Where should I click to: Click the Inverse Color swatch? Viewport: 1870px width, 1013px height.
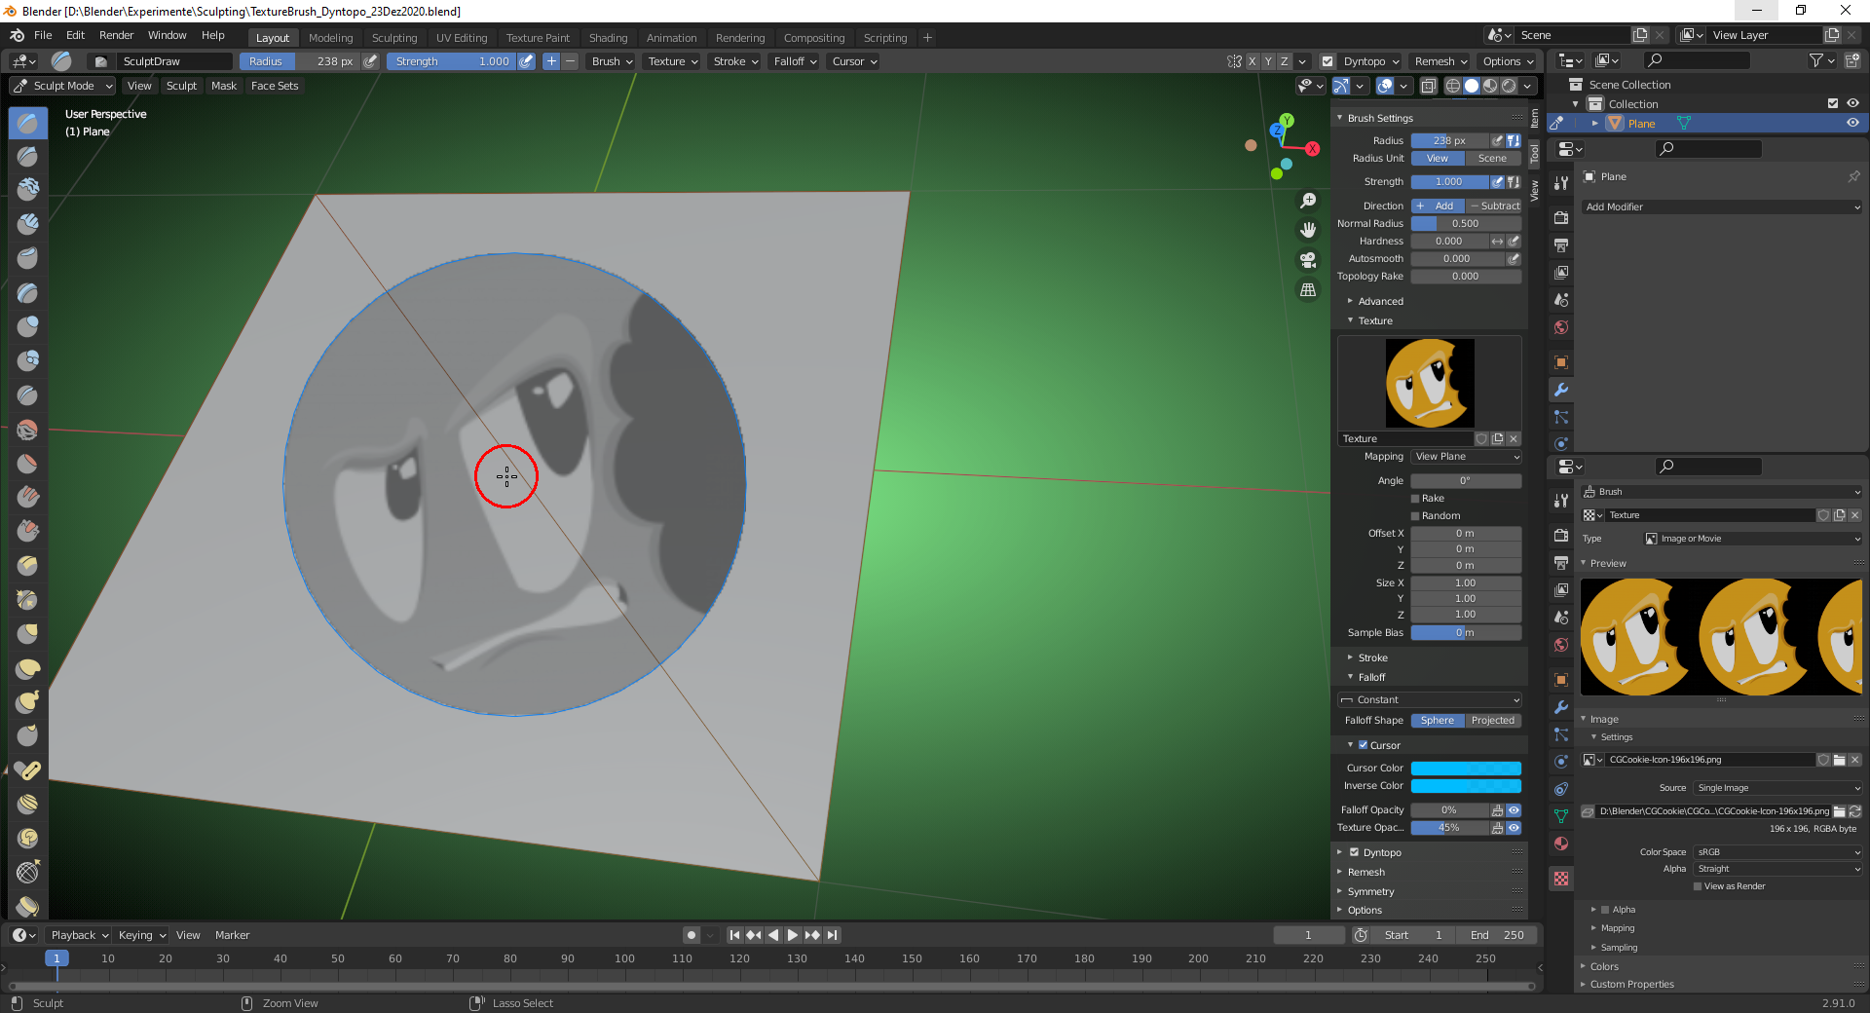point(1466,786)
